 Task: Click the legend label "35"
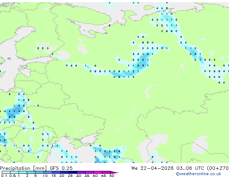coord(87,176)
